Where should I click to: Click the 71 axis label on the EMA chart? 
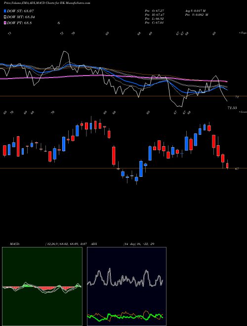(237, 97)
